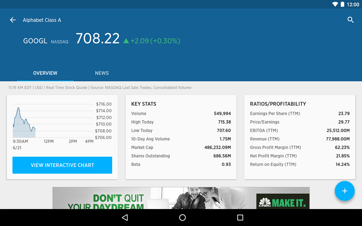
Task: Switch to the NEWS tab
Action: pos(102,73)
